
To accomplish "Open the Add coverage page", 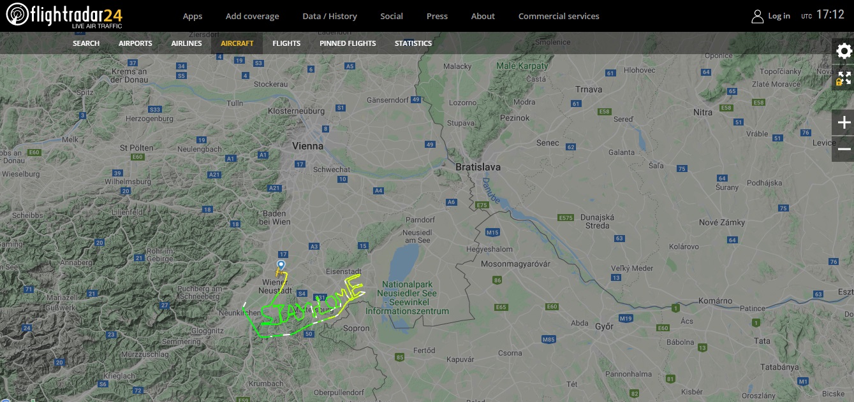I will (x=253, y=16).
